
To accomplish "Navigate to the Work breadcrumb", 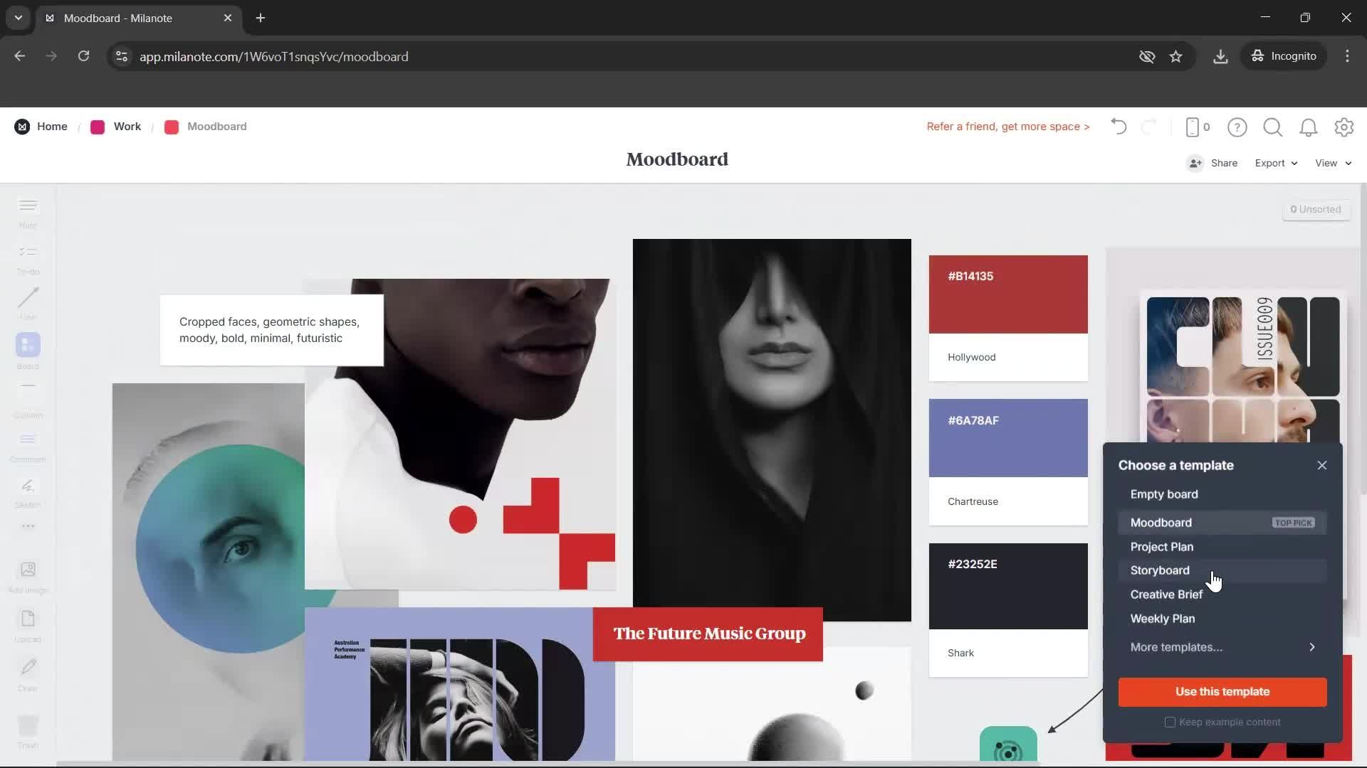I will coord(127,127).
